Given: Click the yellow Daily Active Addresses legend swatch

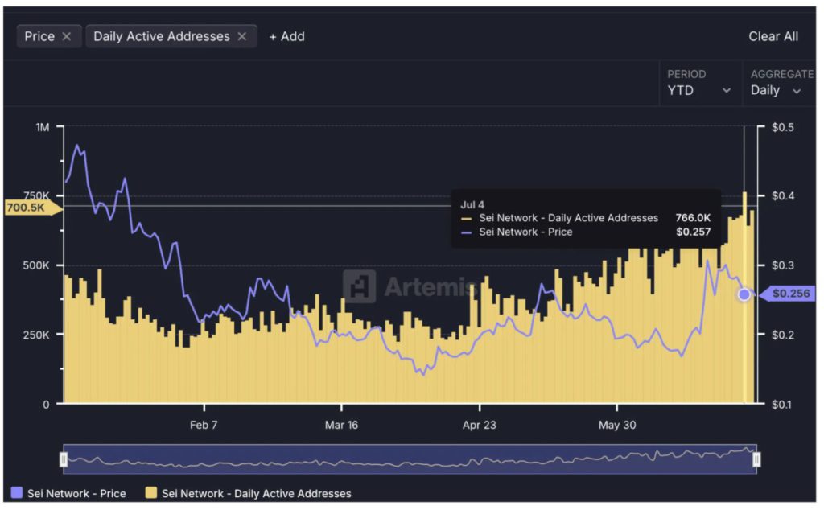Looking at the screenshot, I should click(150, 492).
